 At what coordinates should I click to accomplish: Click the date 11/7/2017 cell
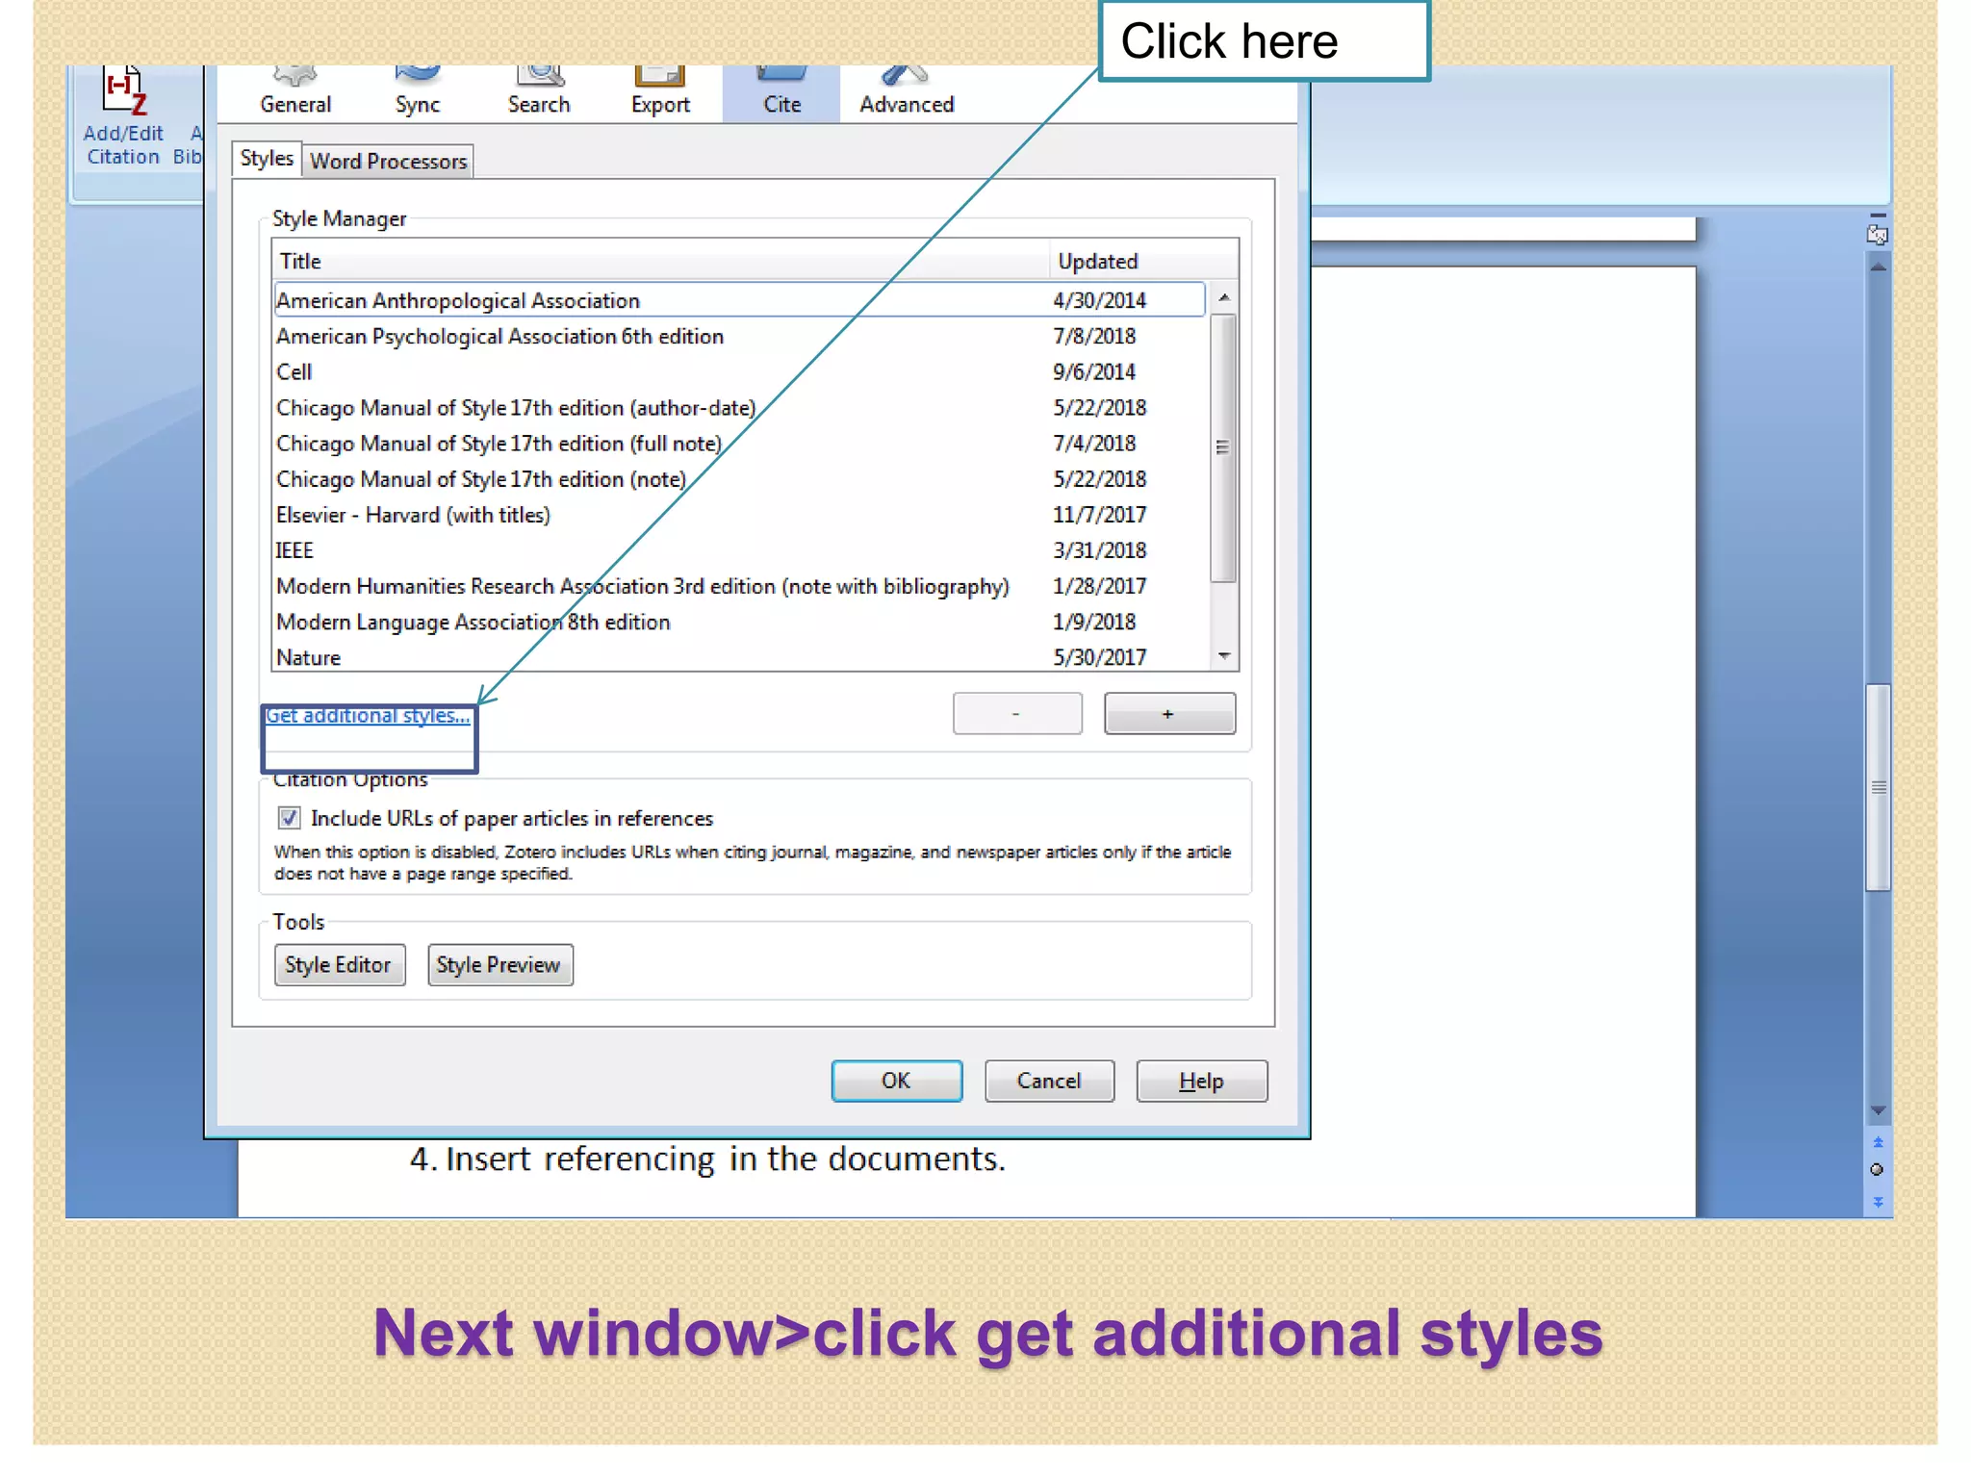click(x=1099, y=515)
